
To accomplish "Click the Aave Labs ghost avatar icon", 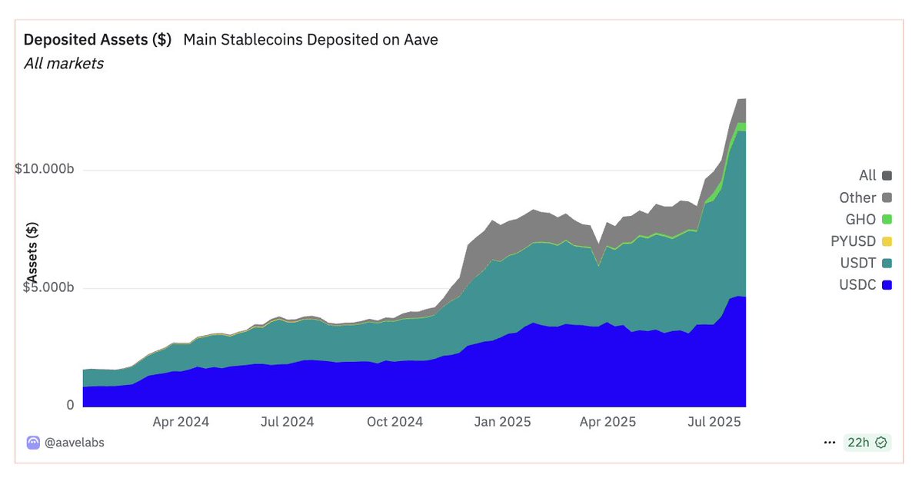I will (33, 443).
